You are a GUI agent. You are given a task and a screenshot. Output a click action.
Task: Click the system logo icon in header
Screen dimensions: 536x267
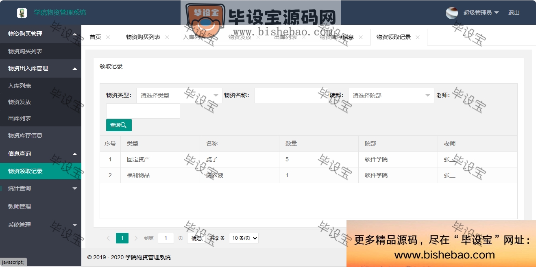[22, 13]
